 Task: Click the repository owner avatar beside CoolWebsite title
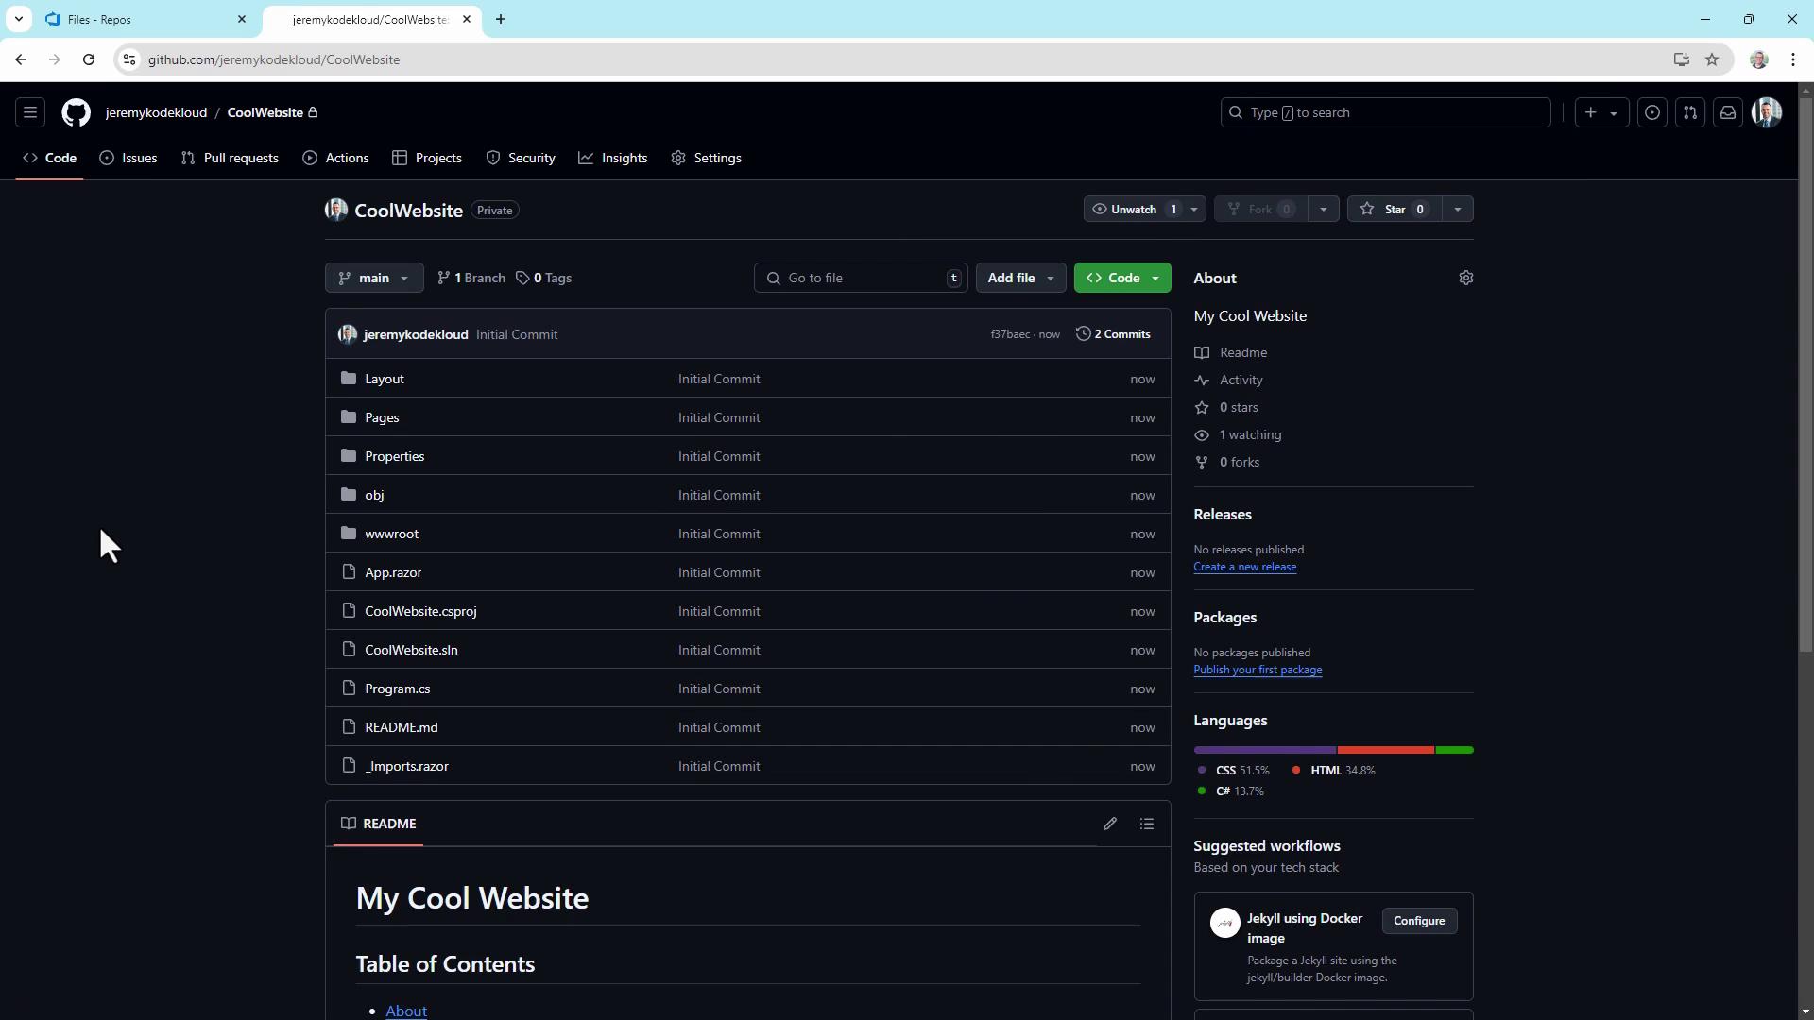pyautogui.click(x=336, y=210)
